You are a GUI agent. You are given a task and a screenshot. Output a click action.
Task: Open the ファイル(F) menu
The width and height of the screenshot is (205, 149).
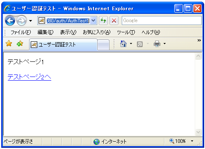pos(21,32)
